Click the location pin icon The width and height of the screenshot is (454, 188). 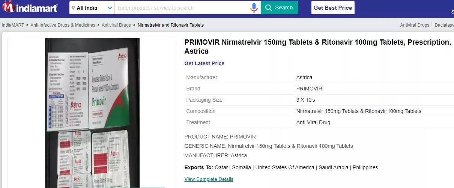(x=73, y=8)
